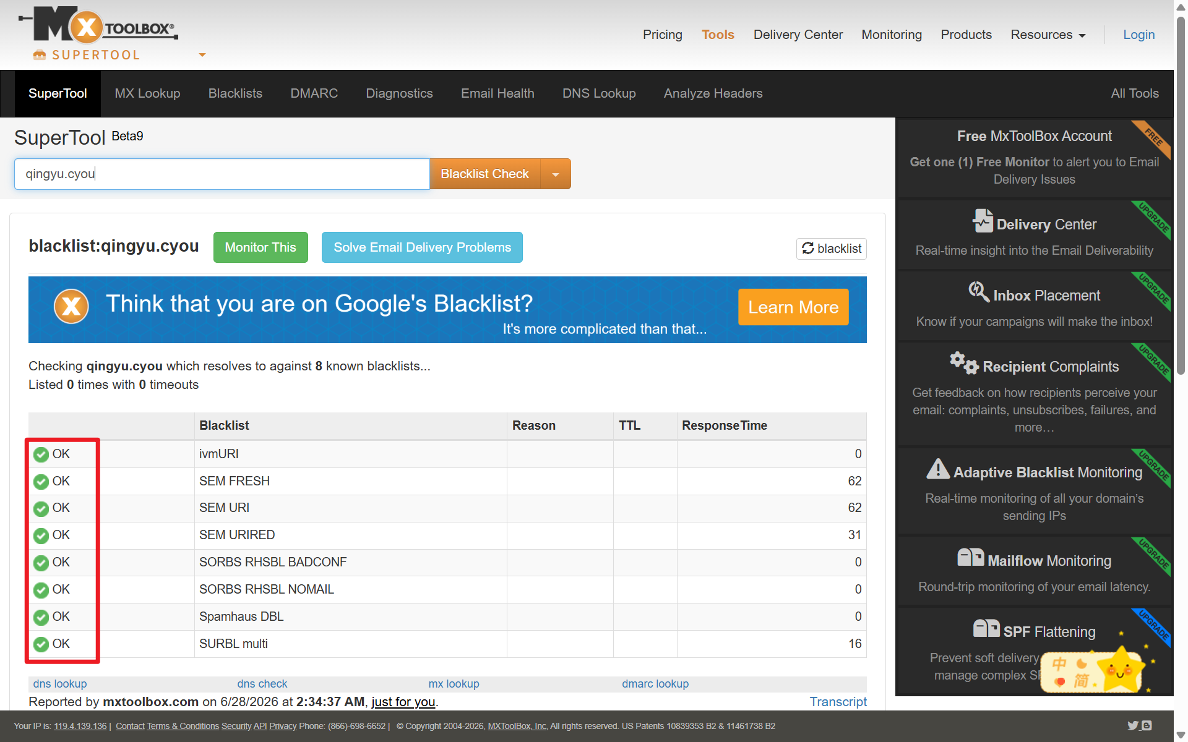Open the SuperTool dropdown arrow under the logo
The height and width of the screenshot is (742, 1188).
202,55
